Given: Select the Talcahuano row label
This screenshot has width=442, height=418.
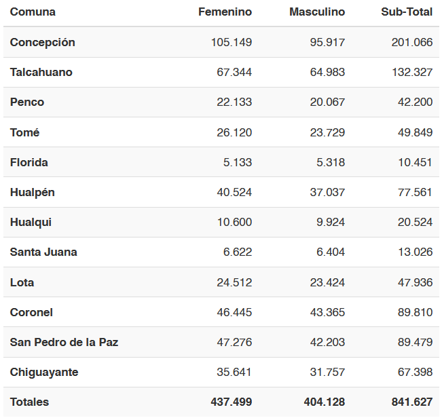Looking at the screenshot, I should [41, 72].
